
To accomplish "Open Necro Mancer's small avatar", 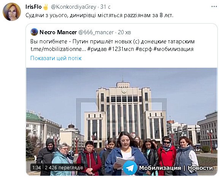I will point(34,32).
